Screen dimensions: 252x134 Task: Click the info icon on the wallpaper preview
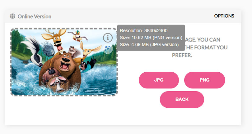click(x=108, y=38)
